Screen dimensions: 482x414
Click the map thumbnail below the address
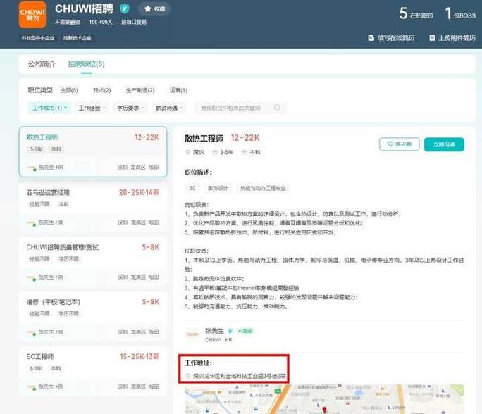[324, 399]
